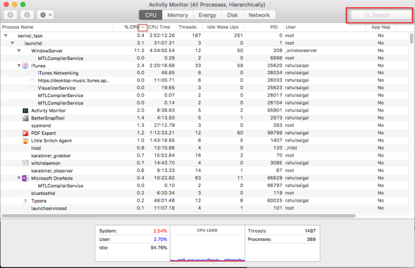The height and width of the screenshot is (268, 415).
Task: Select MTLCompilerService with PID 66797
Action: tap(204, 186)
